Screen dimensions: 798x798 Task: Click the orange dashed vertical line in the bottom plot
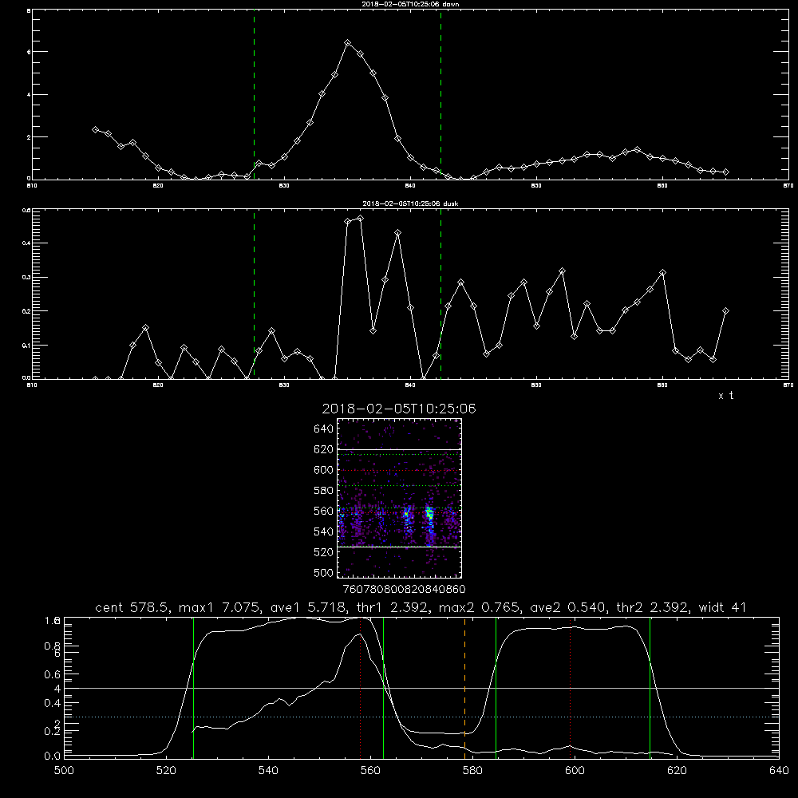(x=464, y=688)
